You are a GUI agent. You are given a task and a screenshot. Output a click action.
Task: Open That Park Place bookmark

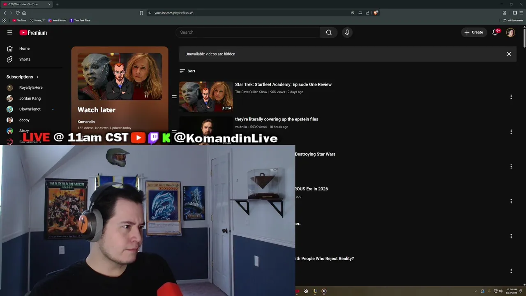click(x=80, y=21)
